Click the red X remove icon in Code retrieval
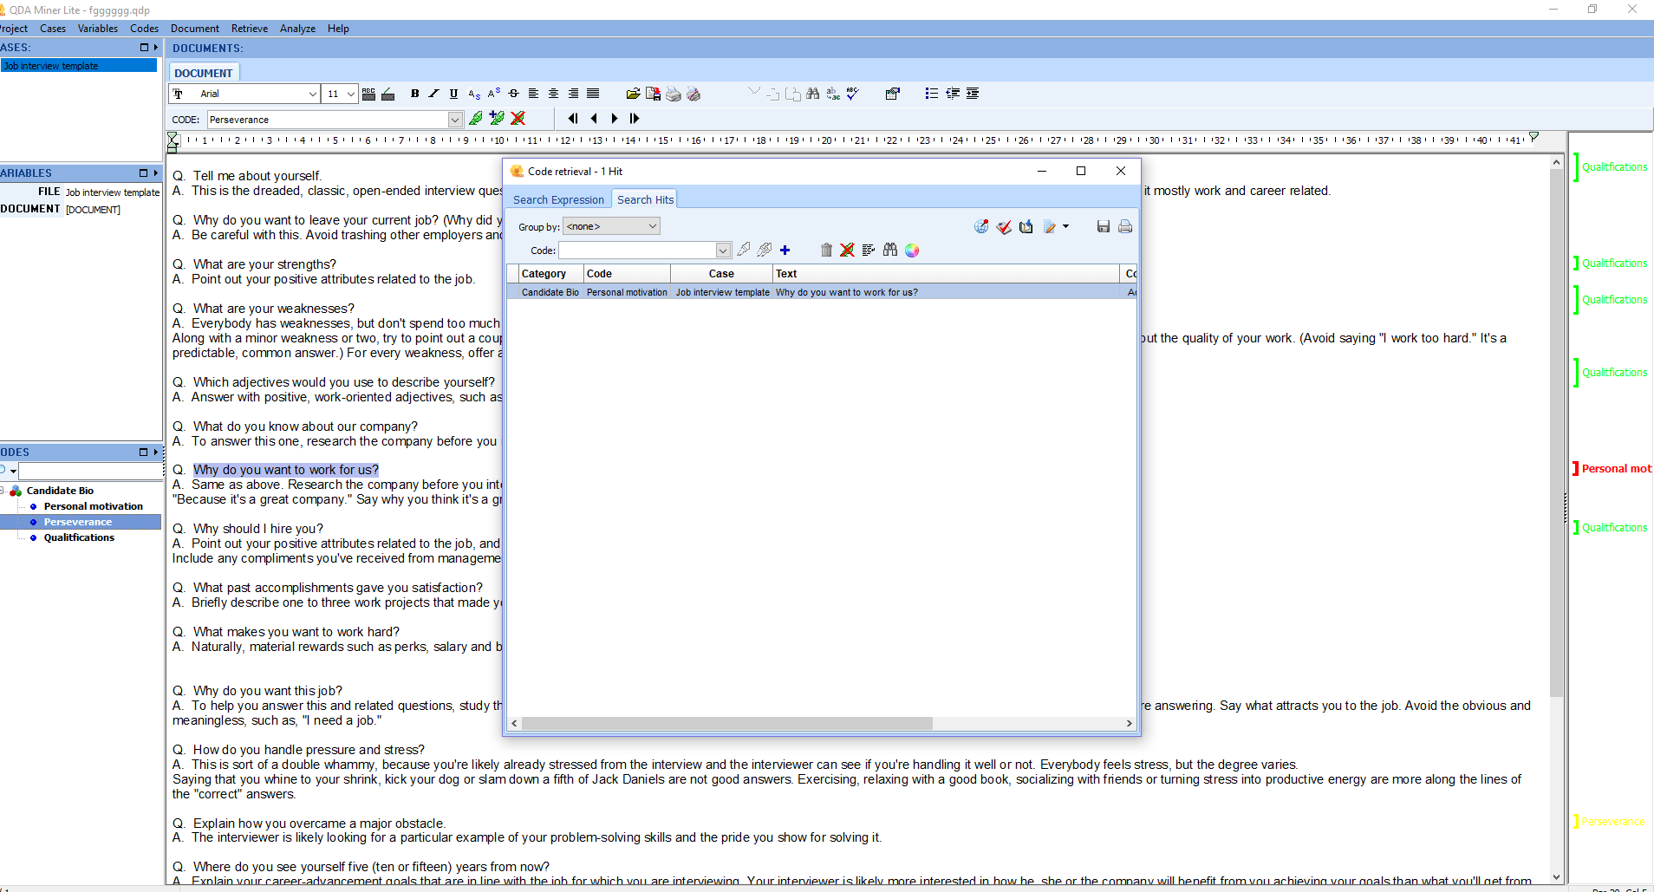 pos(847,251)
